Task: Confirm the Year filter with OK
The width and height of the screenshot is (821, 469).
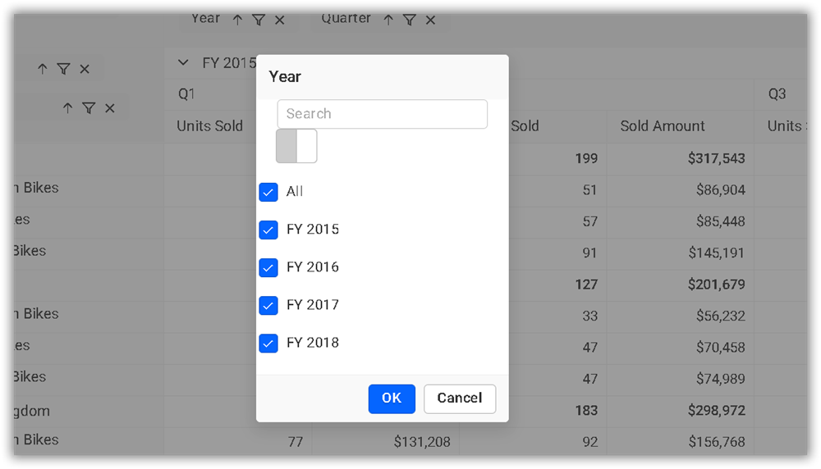Action: (x=392, y=398)
